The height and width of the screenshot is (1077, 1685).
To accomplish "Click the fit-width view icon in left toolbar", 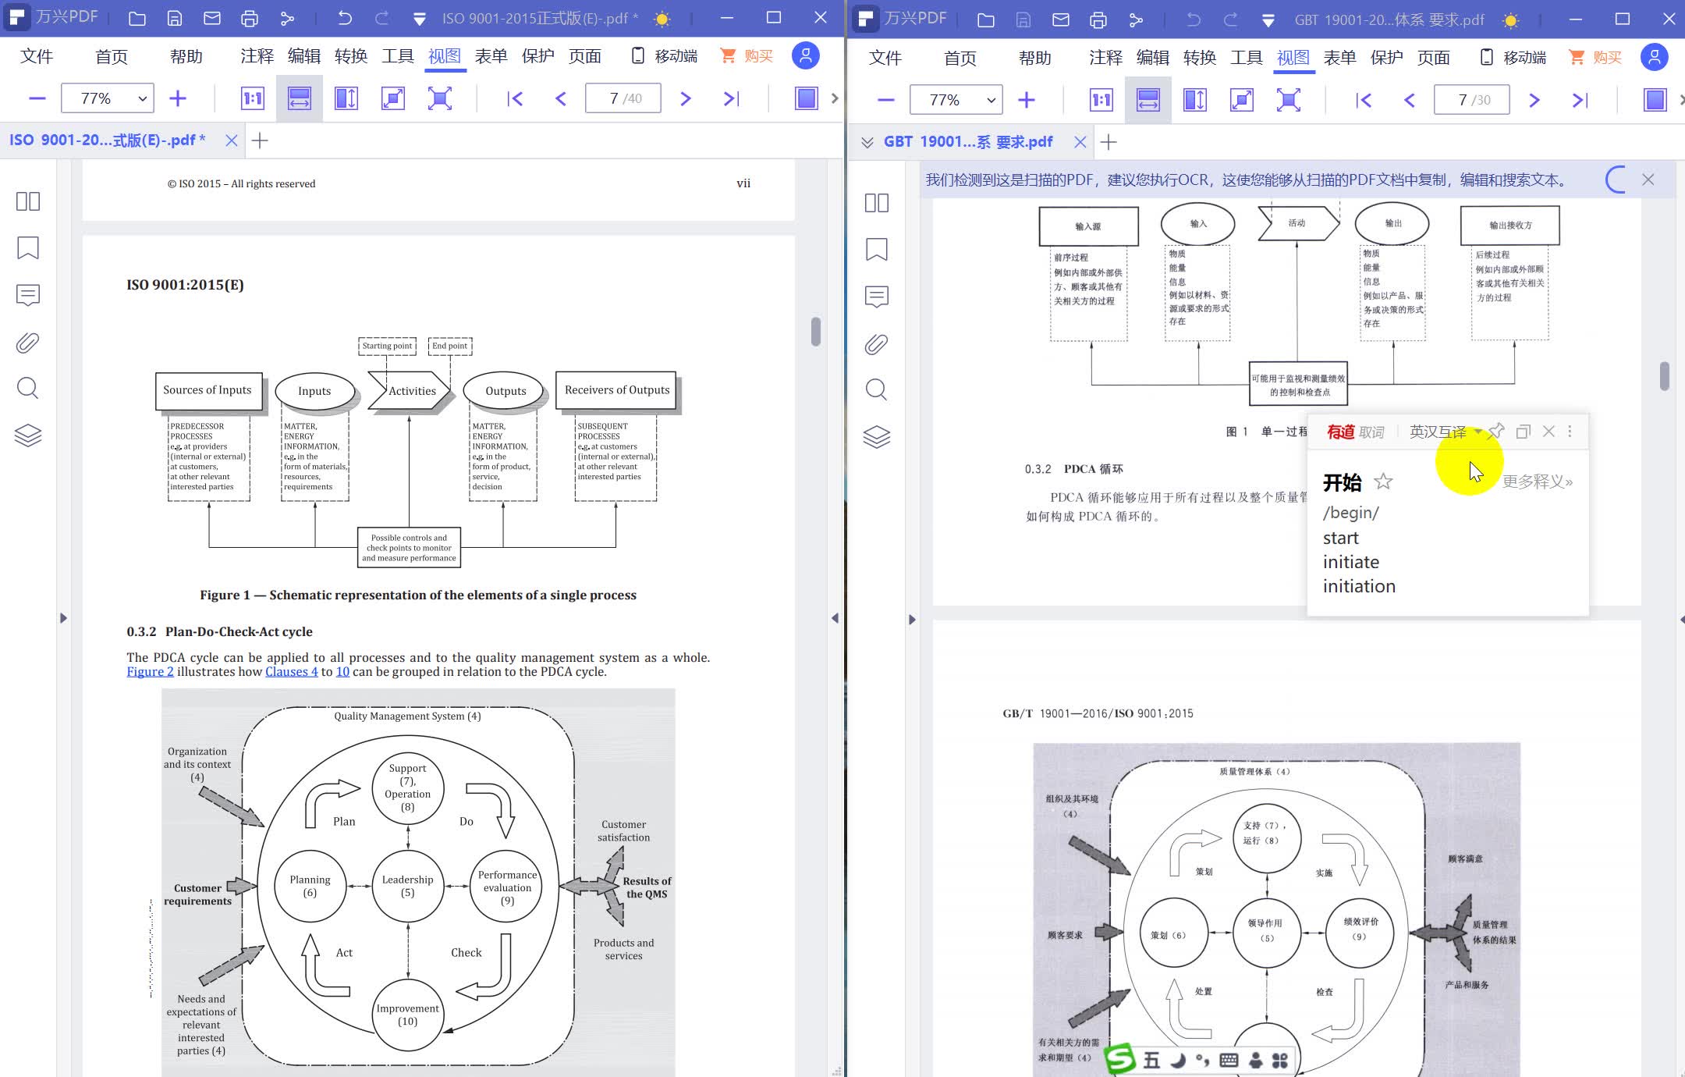I will click(300, 98).
